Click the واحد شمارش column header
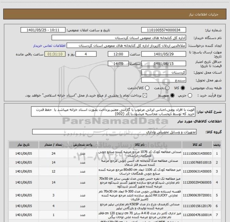Viewport: 230px width, 222px height. point(83,145)
